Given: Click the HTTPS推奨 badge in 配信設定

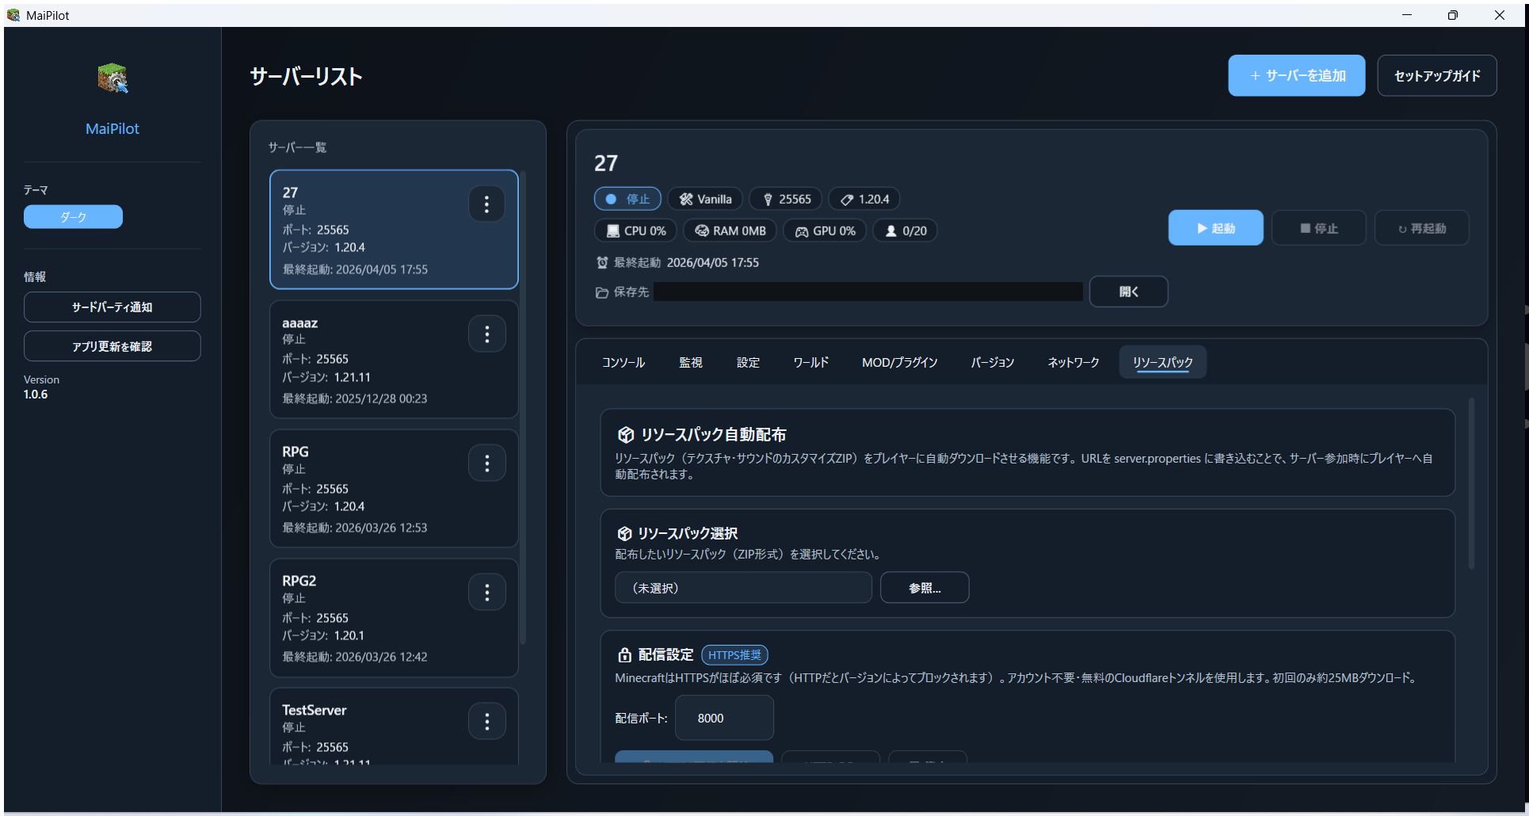Looking at the screenshot, I should click(734, 654).
